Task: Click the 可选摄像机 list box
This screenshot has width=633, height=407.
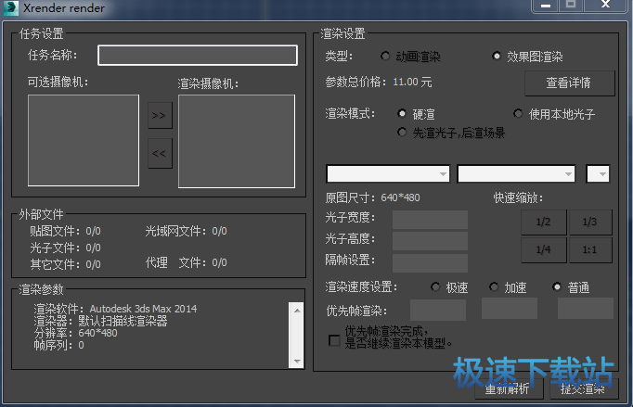Action: (84, 140)
